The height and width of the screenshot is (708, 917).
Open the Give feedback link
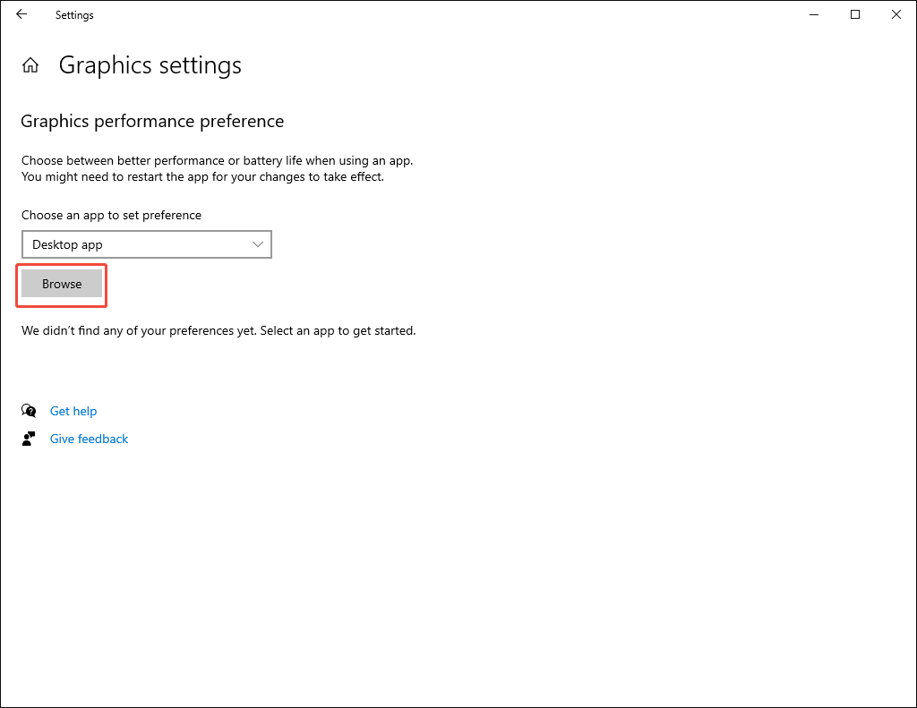click(x=89, y=438)
